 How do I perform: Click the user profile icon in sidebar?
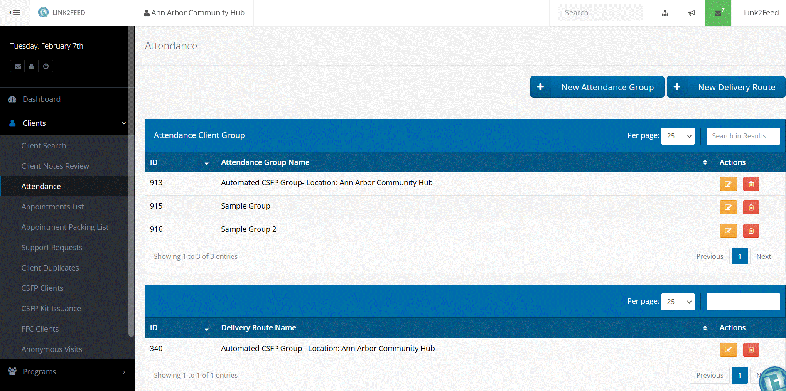(31, 66)
